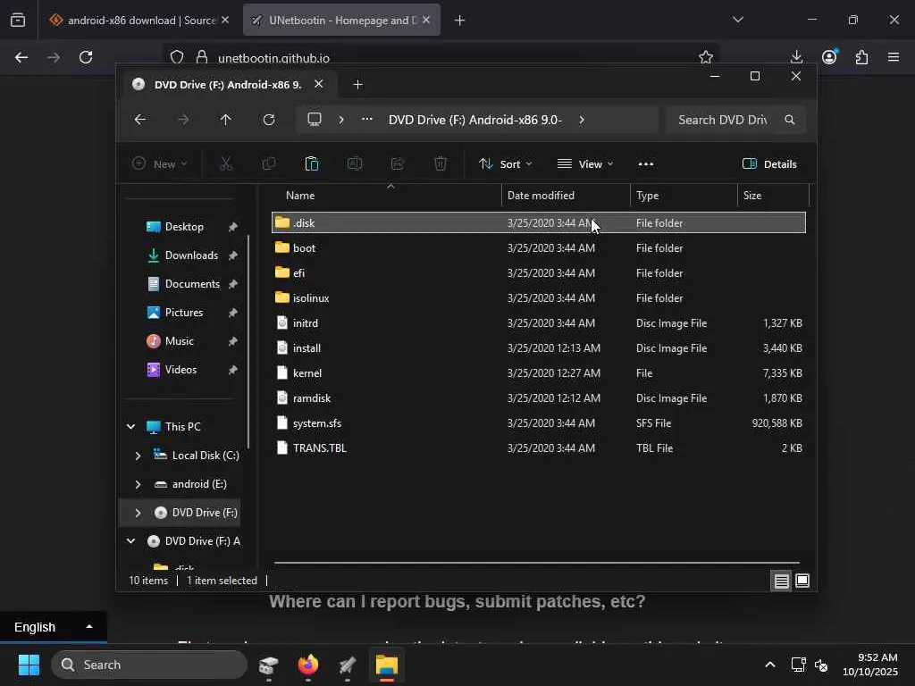Open the New dropdown in Explorer toolbar
This screenshot has width=915, height=686.
coord(160,164)
